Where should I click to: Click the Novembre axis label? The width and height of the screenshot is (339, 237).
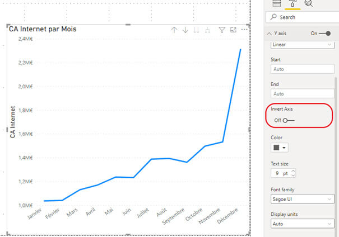209,216
